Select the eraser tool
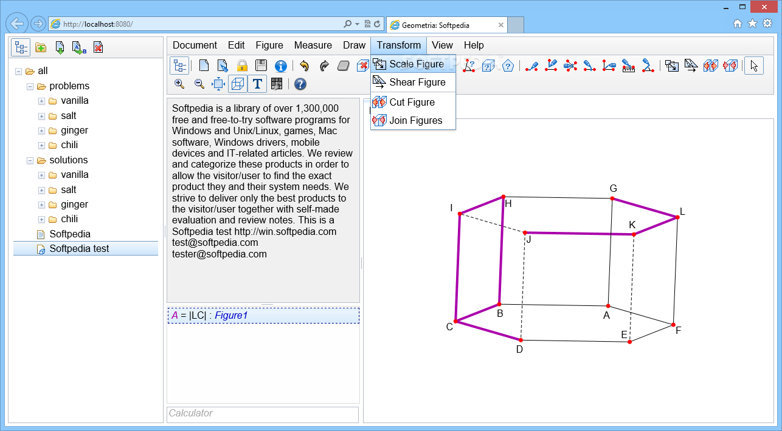 pos(344,66)
